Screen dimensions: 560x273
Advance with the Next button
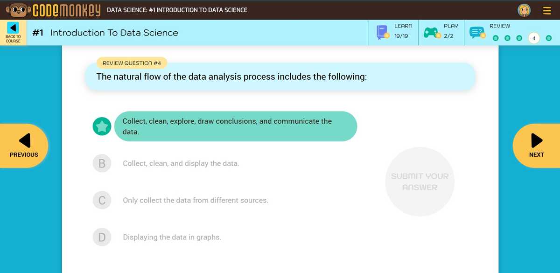(536, 145)
